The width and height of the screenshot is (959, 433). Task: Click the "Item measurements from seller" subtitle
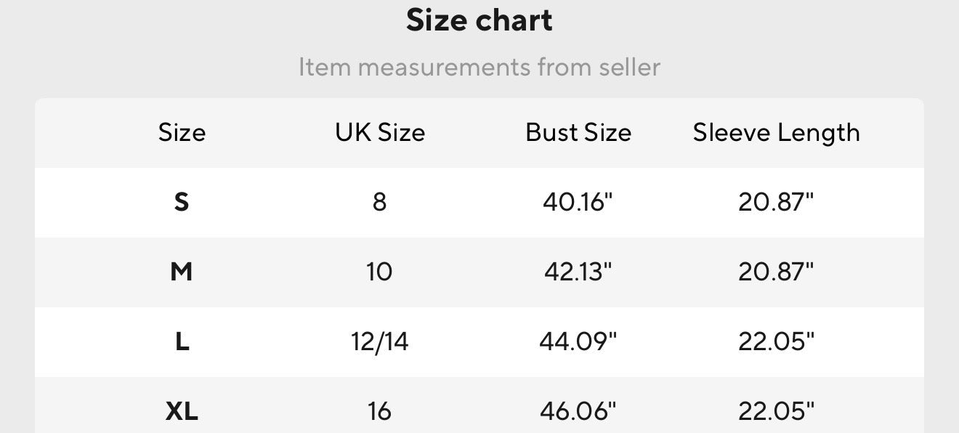pos(479,68)
